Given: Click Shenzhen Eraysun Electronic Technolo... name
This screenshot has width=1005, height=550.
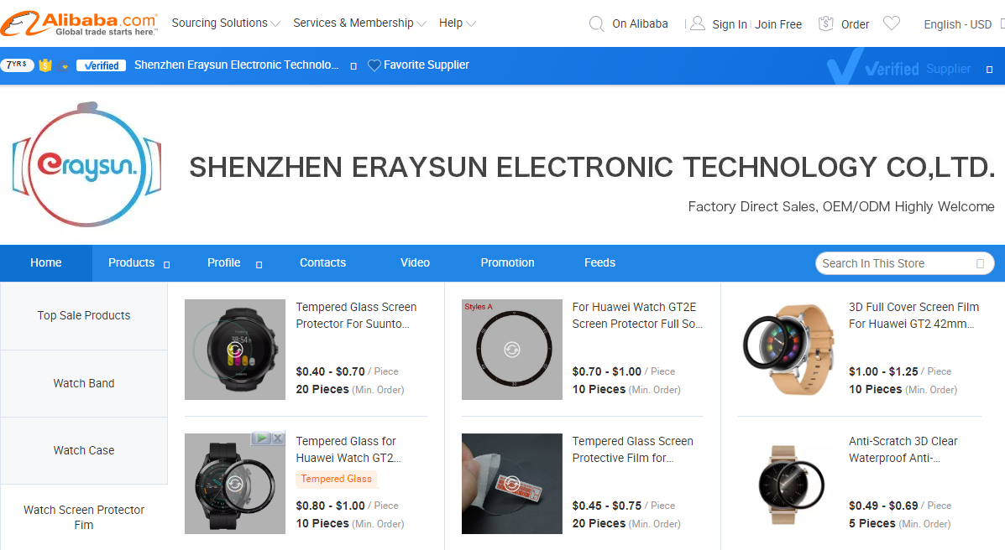Looking at the screenshot, I should pos(237,65).
